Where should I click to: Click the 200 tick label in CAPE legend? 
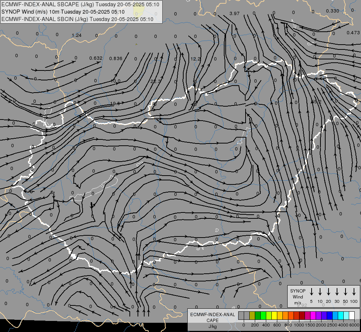[255, 325]
